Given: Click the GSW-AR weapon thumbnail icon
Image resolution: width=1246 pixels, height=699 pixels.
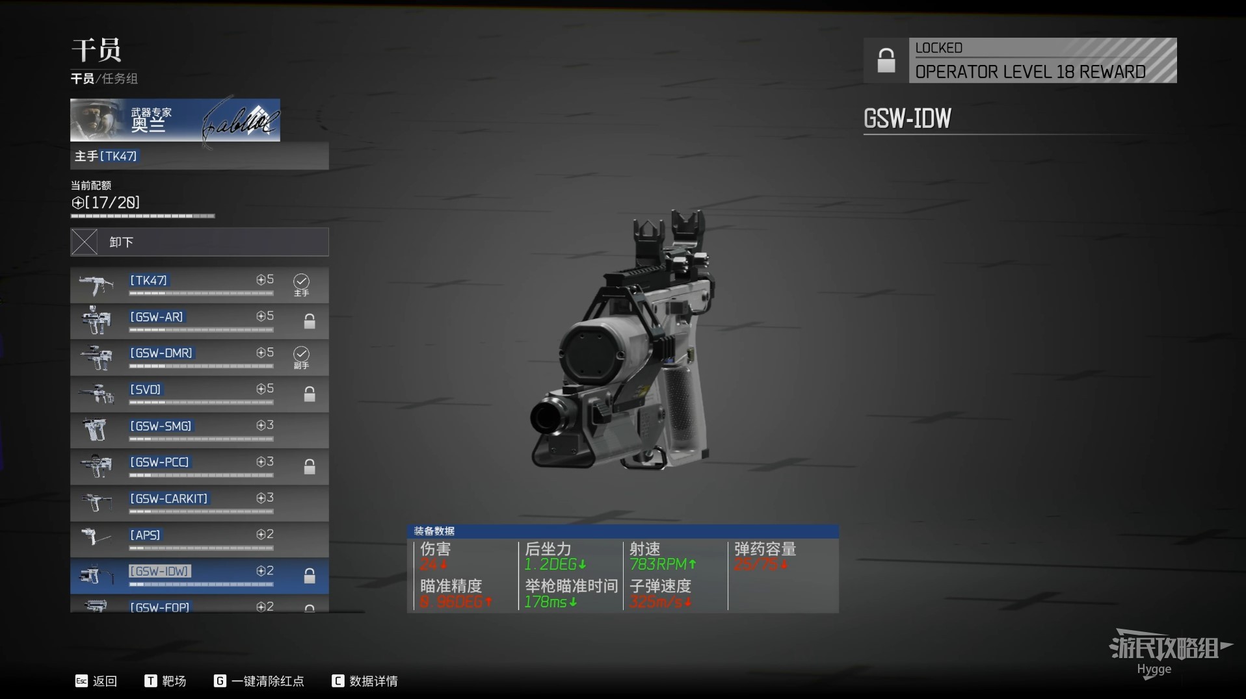Looking at the screenshot, I should pyautogui.click(x=96, y=321).
